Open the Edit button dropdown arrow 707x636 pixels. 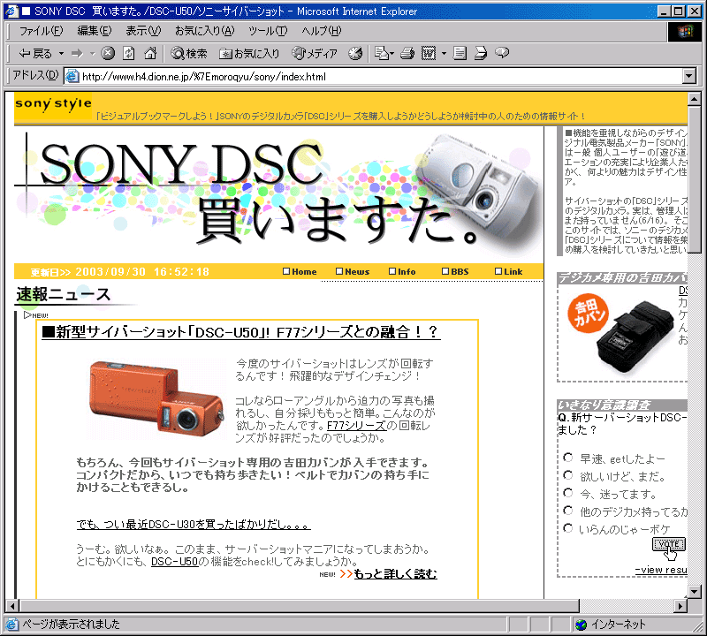[x=444, y=54]
